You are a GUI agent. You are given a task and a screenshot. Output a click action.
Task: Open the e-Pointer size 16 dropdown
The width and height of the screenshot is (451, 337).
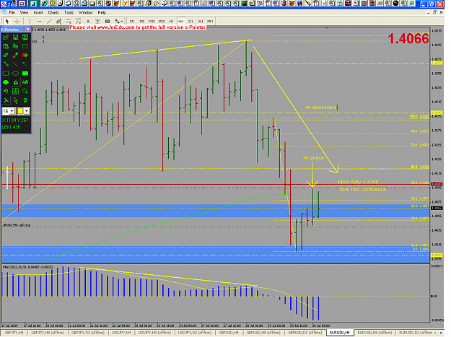[12, 111]
